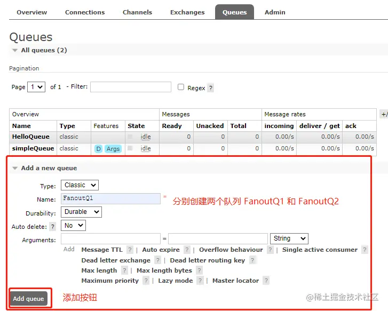Switch to the Connections tab

click(85, 12)
